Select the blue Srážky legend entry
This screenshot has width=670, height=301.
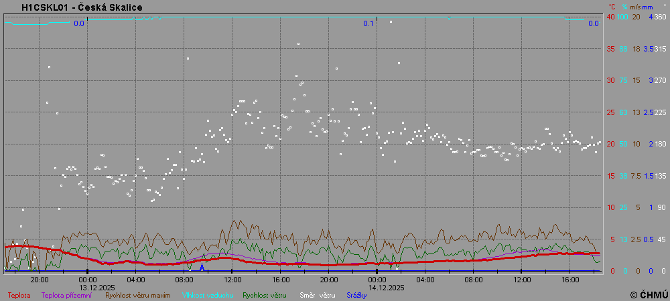356,295
